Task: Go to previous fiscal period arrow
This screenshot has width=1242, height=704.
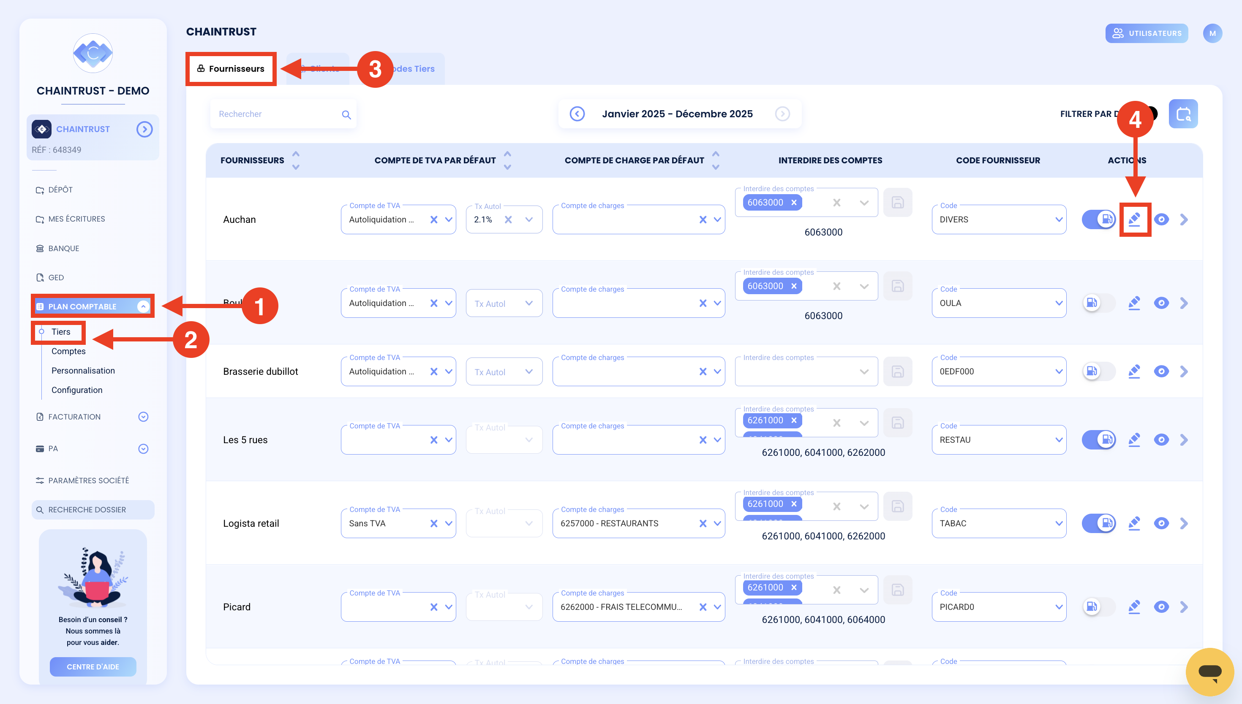Action: coord(577,114)
